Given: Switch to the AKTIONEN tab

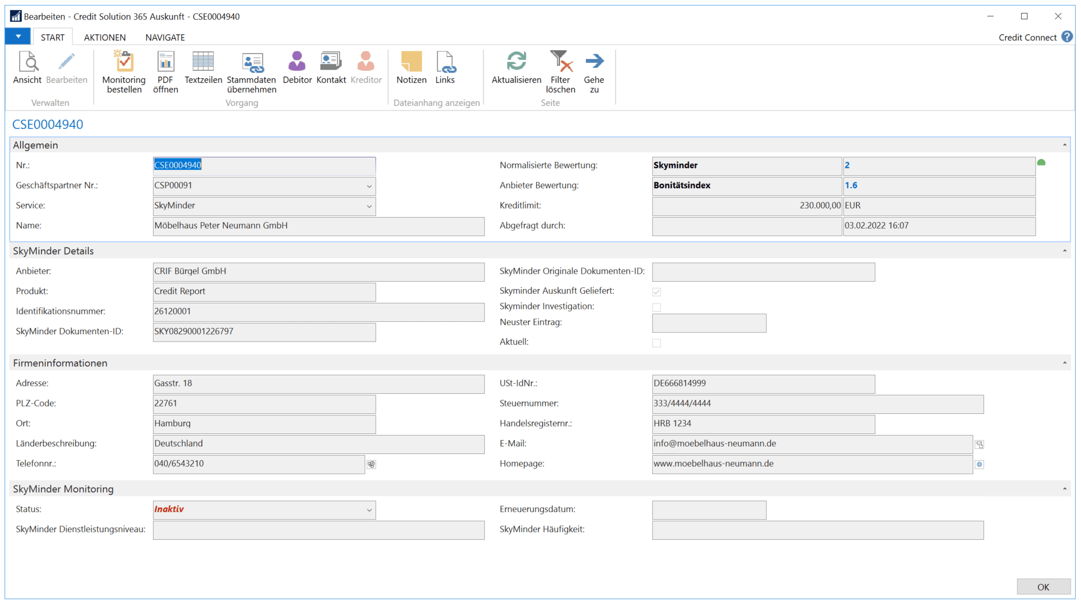Looking at the screenshot, I should coord(104,38).
